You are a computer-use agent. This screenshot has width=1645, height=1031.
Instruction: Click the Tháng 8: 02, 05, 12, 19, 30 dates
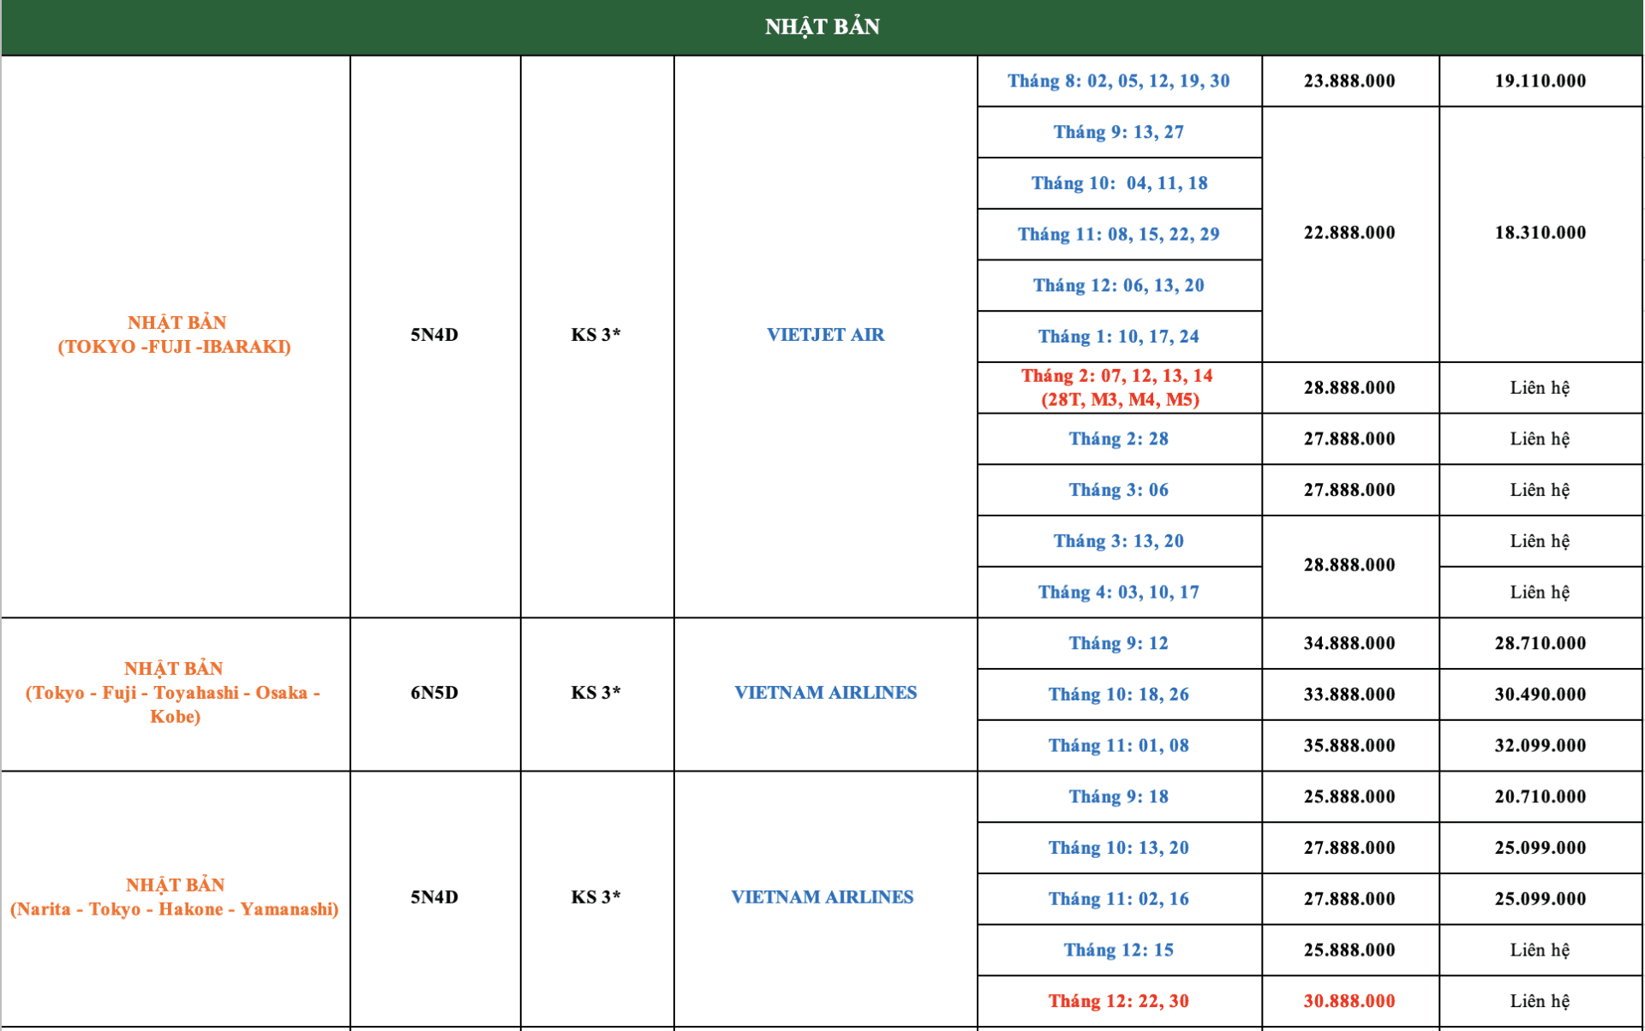tap(1118, 80)
